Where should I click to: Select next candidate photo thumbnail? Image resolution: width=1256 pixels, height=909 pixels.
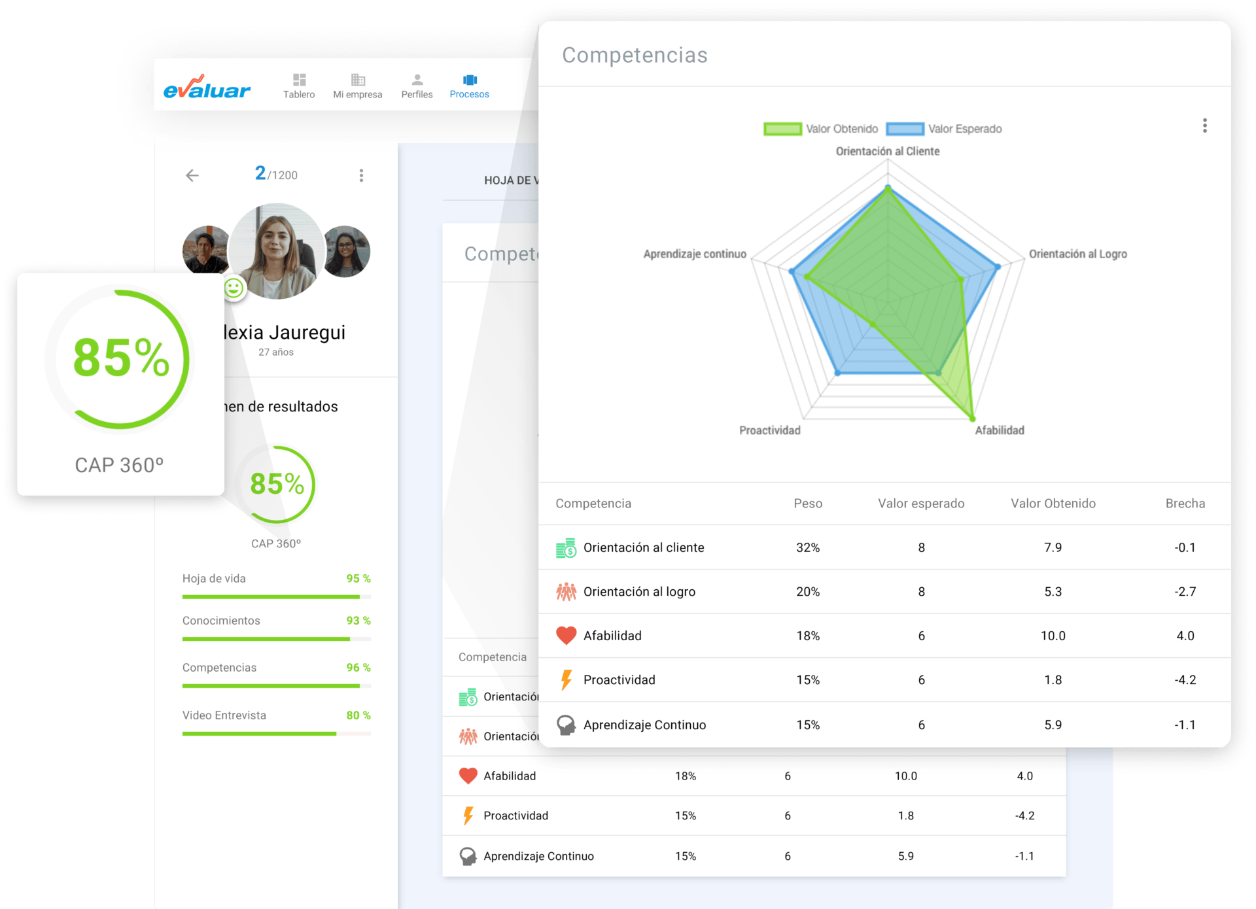tap(348, 252)
